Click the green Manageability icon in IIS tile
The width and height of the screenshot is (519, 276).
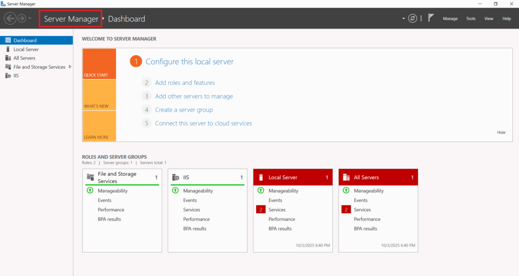[x=175, y=191]
